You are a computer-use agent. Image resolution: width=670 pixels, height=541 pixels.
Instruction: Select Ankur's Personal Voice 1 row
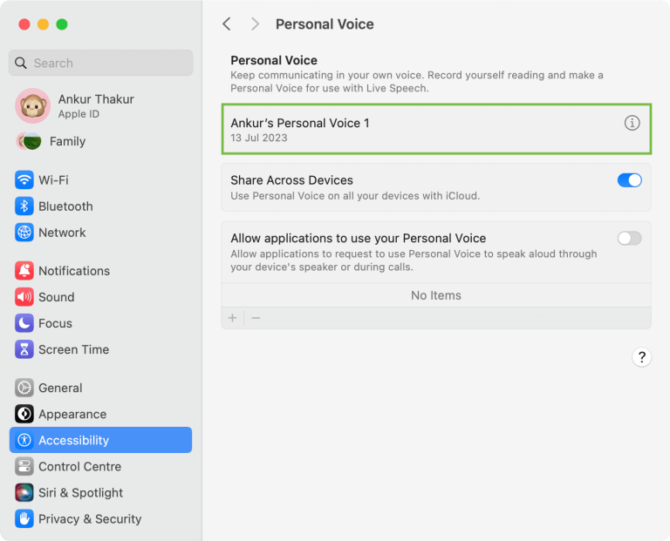point(436,129)
